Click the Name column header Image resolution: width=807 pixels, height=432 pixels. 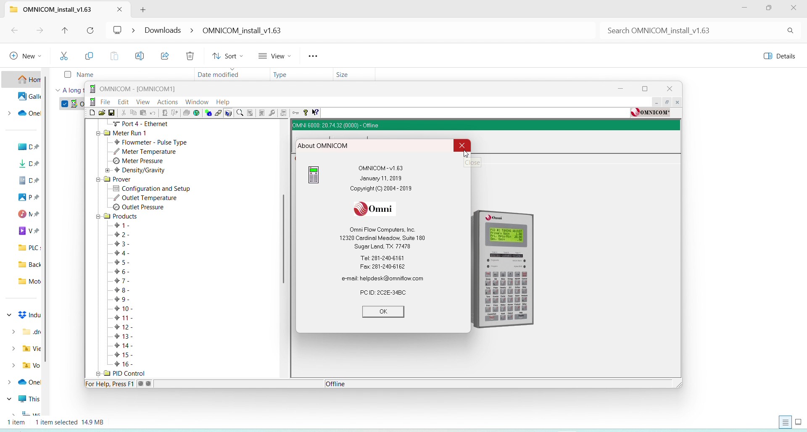(x=86, y=75)
